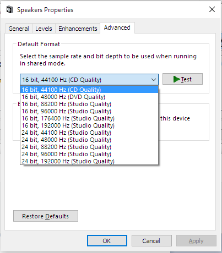Select 24 bit, 96000 Hz (Studio Quality)
Image resolution: width=222 pixels, height=253 pixels.
coord(89,154)
